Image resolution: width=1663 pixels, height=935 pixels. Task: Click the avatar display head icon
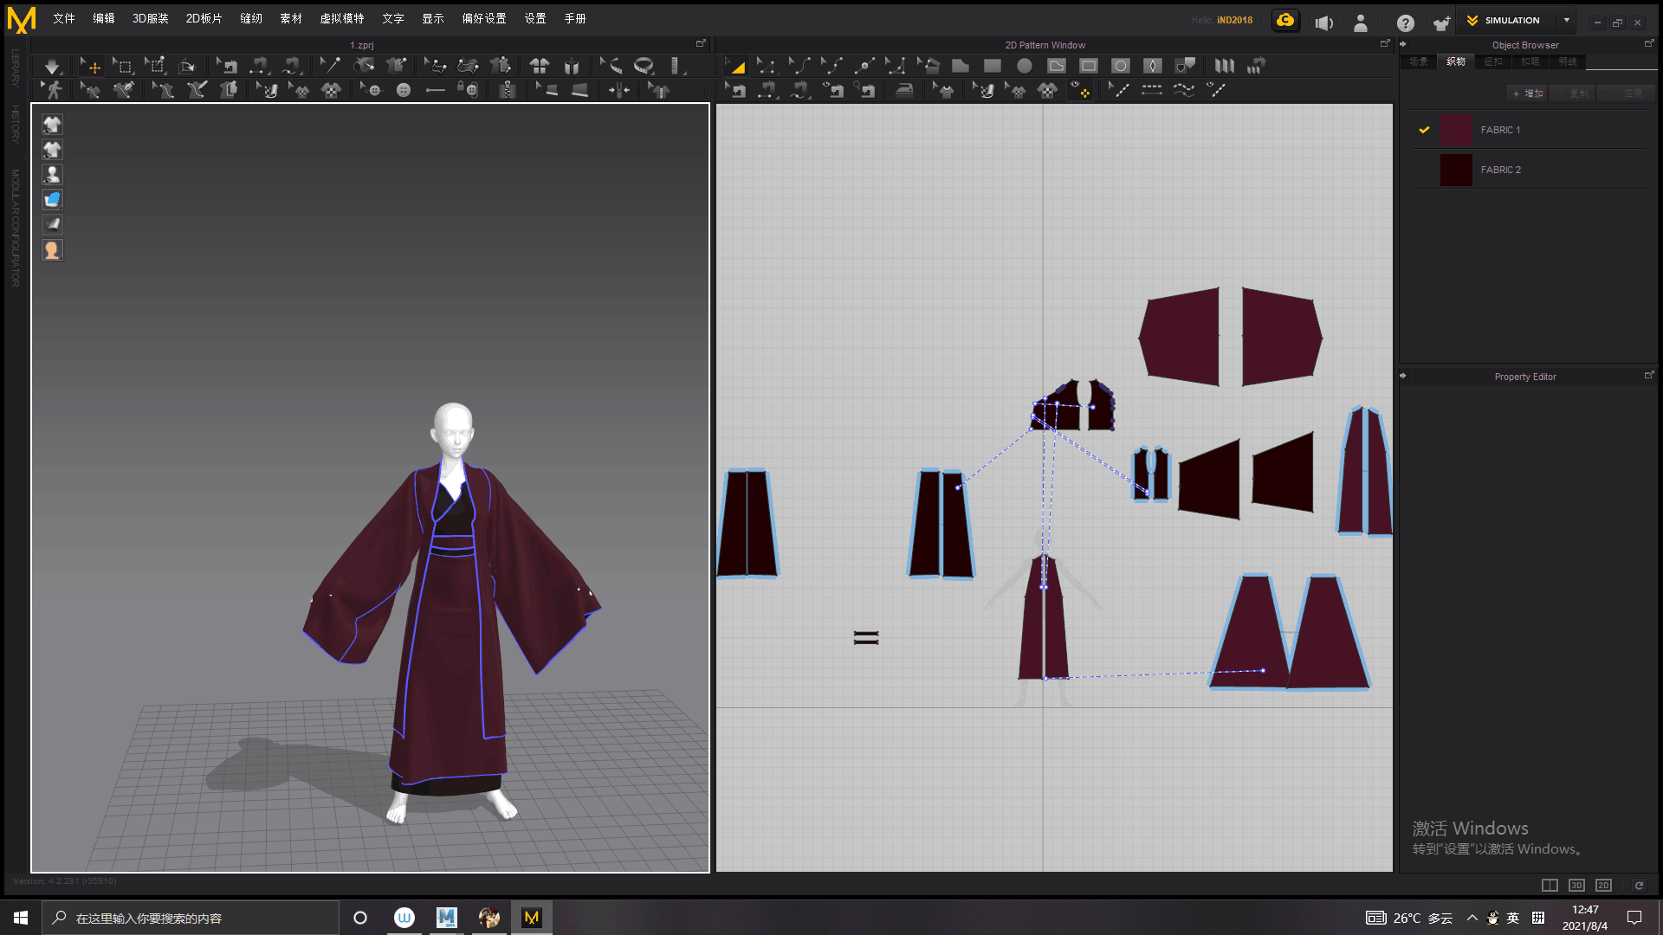(52, 250)
